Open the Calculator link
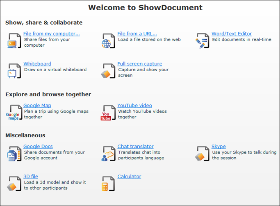Screen dimensions: 280x206 click(x=129, y=177)
